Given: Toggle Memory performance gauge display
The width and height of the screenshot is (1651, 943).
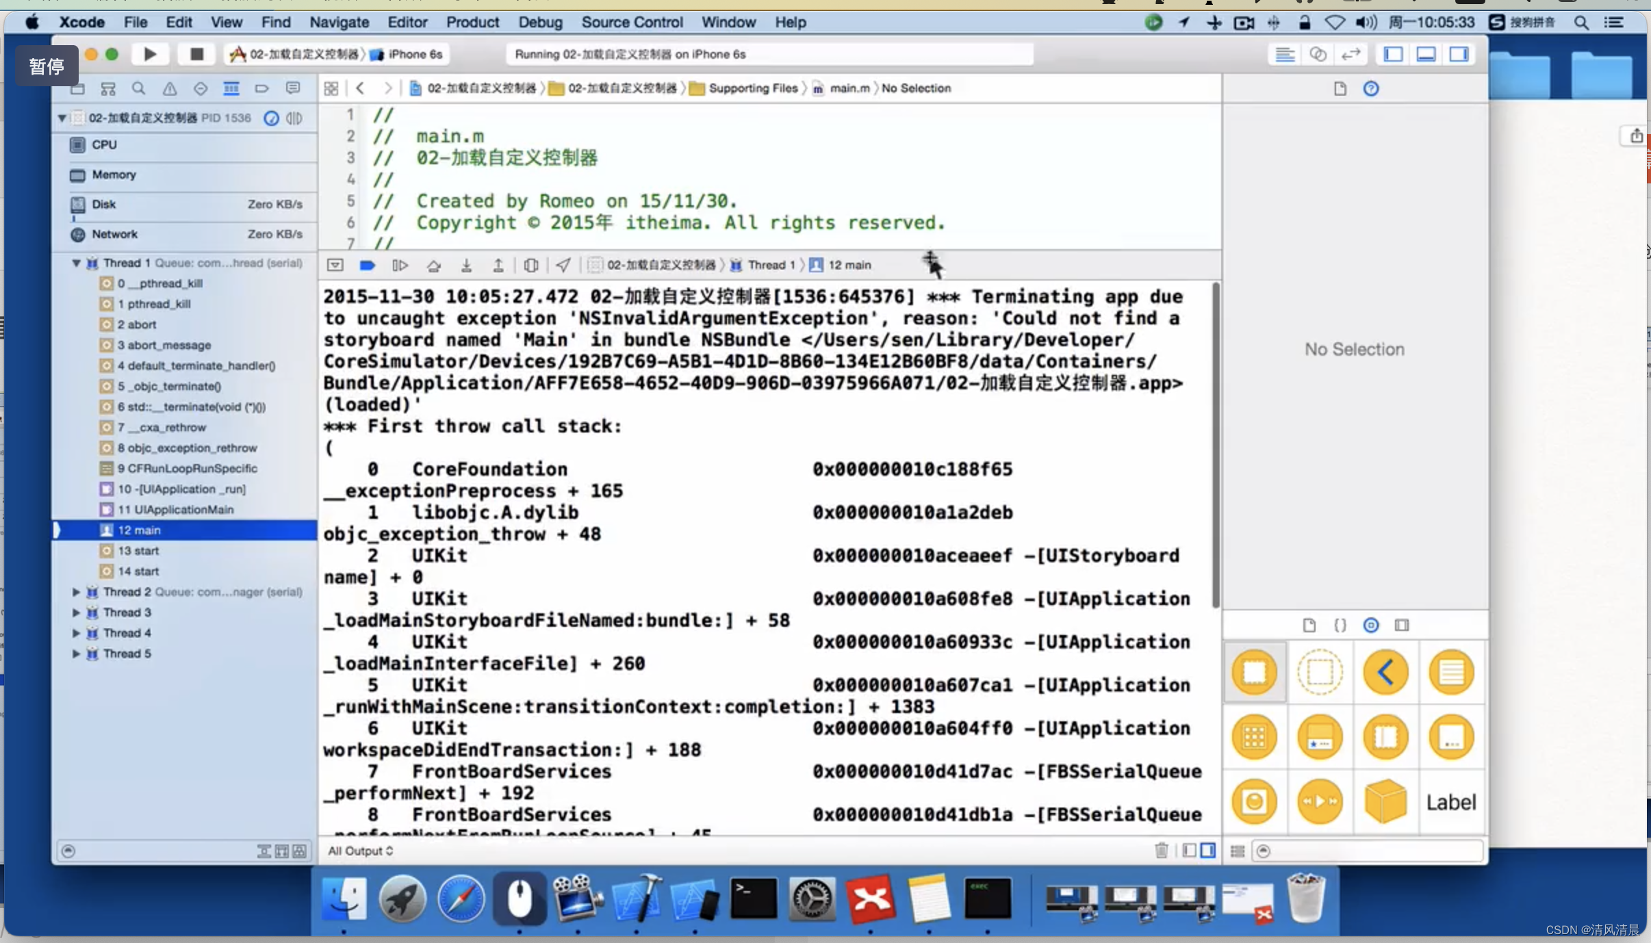Looking at the screenshot, I should click(x=112, y=173).
